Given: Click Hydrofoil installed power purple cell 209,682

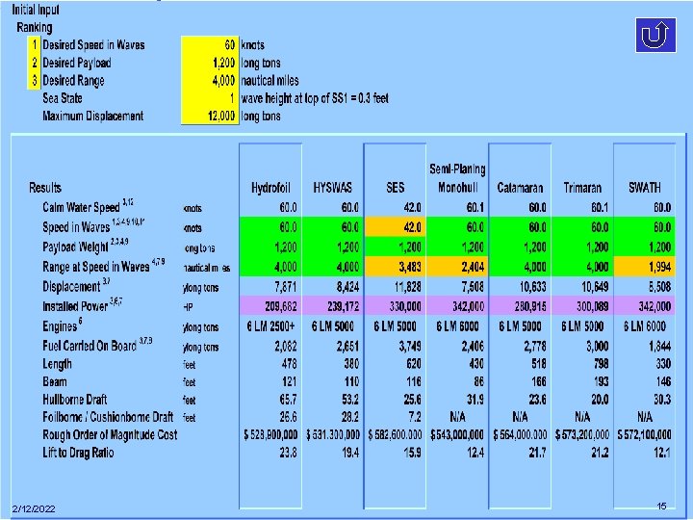Looking at the screenshot, I should (270, 306).
